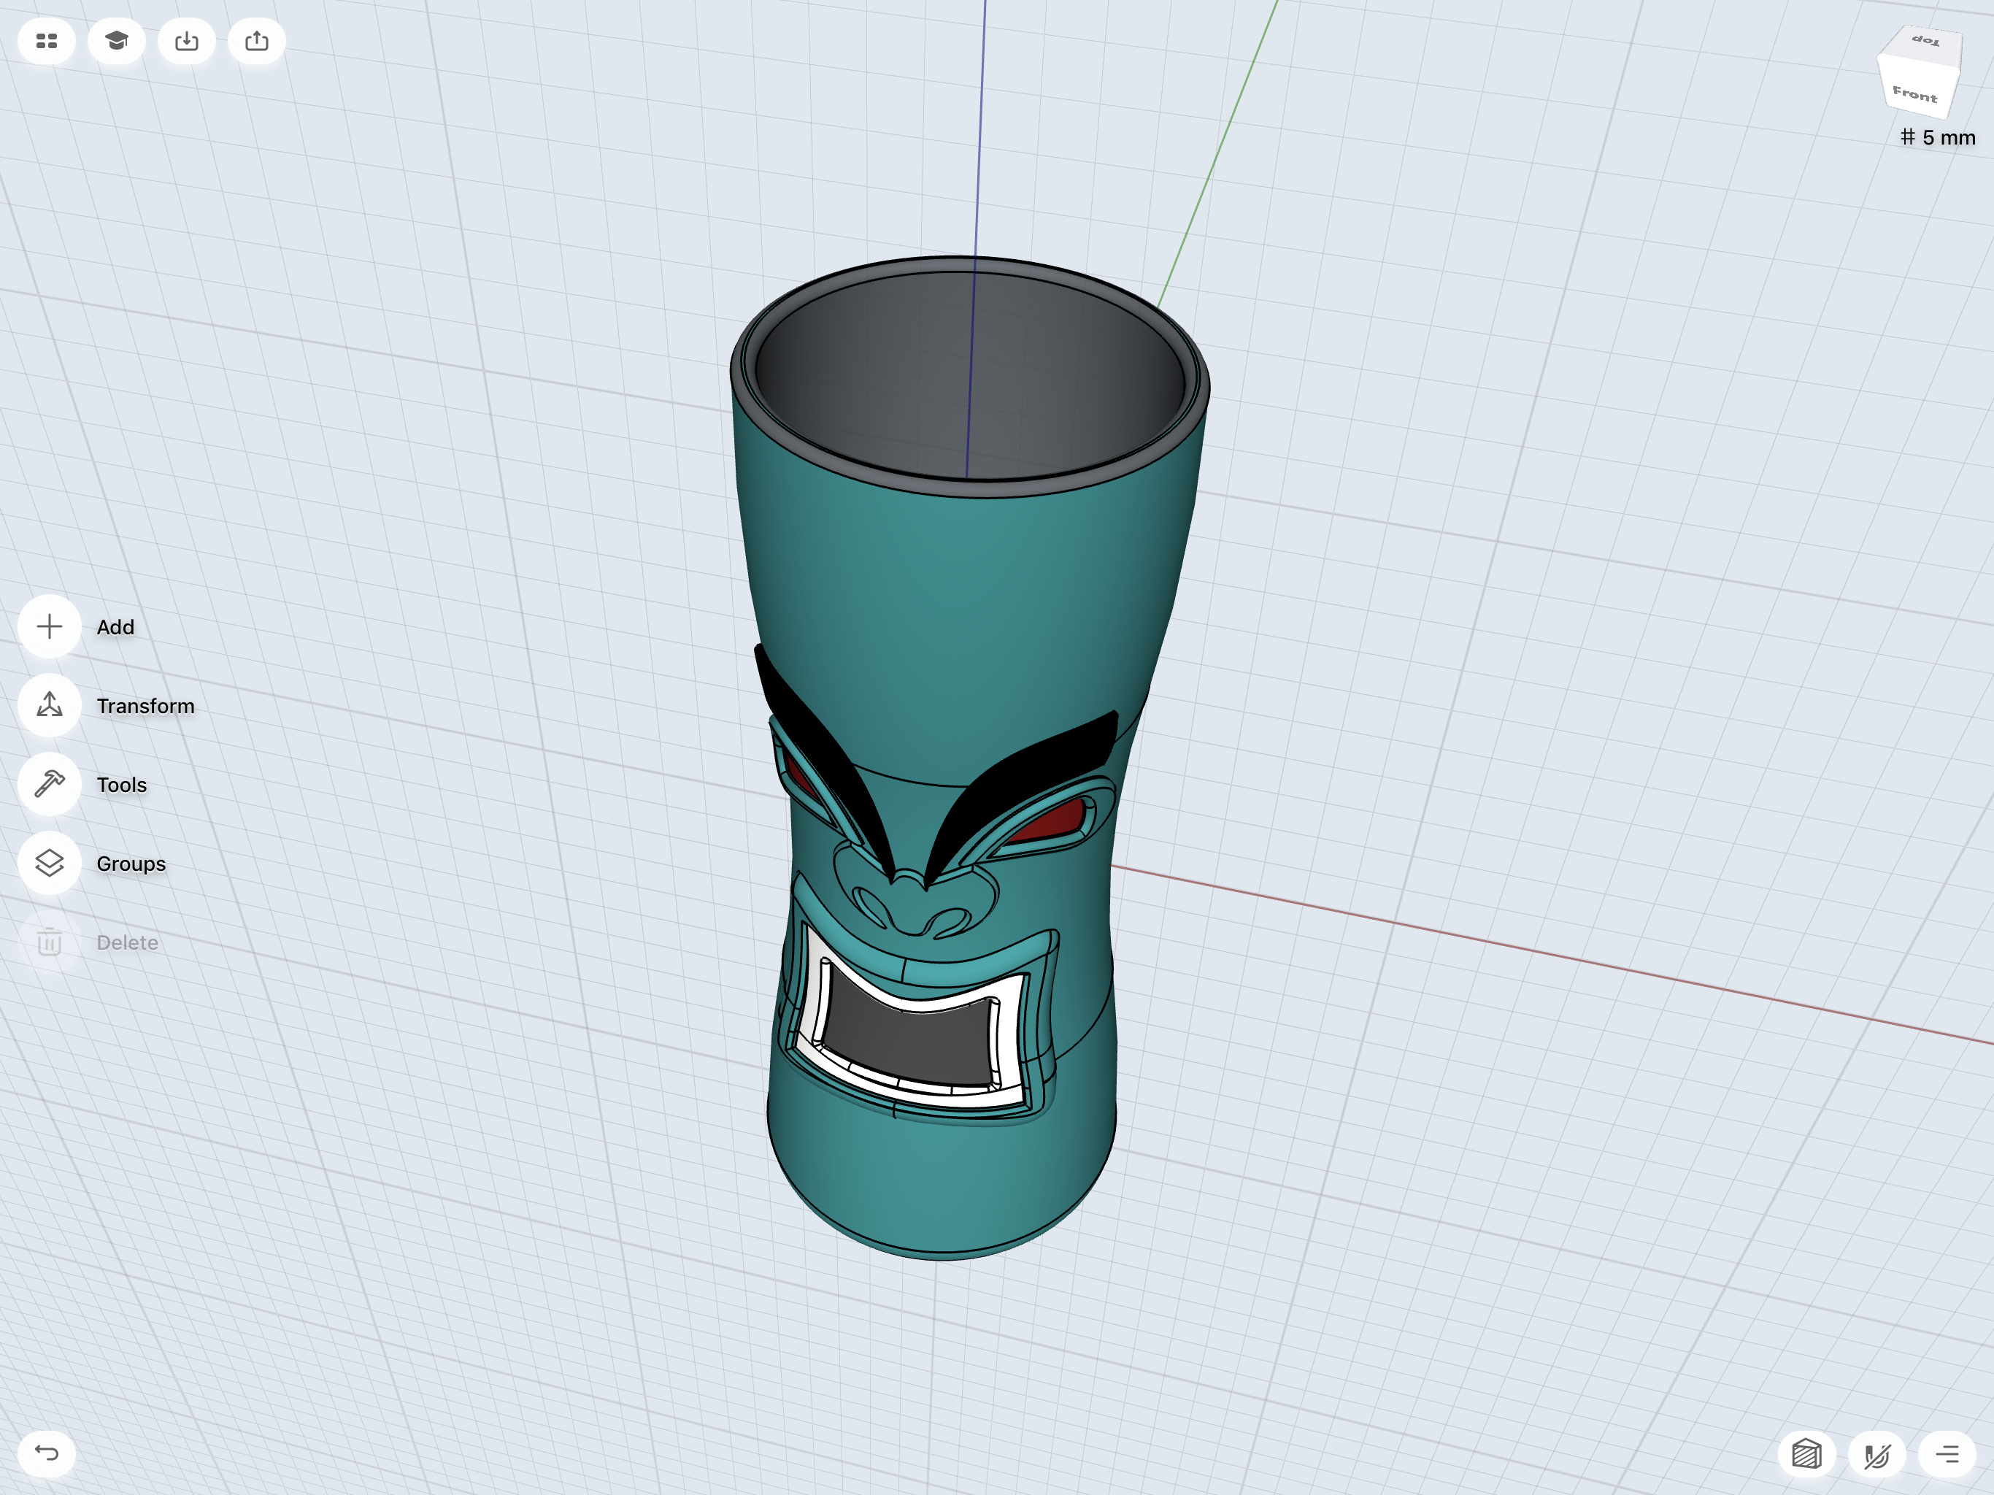Viewport: 1994px width, 1495px height.
Task: Click the export share icon
Action: (x=257, y=42)
